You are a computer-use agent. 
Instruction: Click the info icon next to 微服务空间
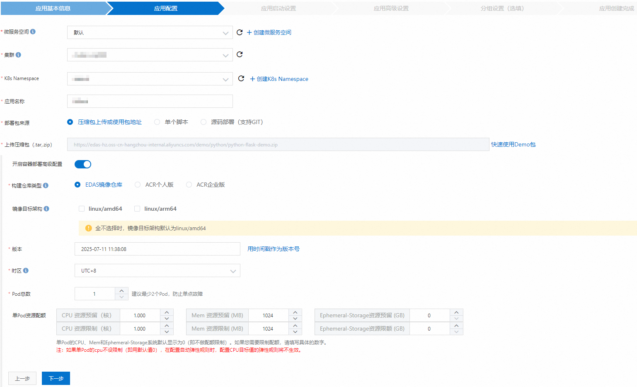(x=33, y=32)
